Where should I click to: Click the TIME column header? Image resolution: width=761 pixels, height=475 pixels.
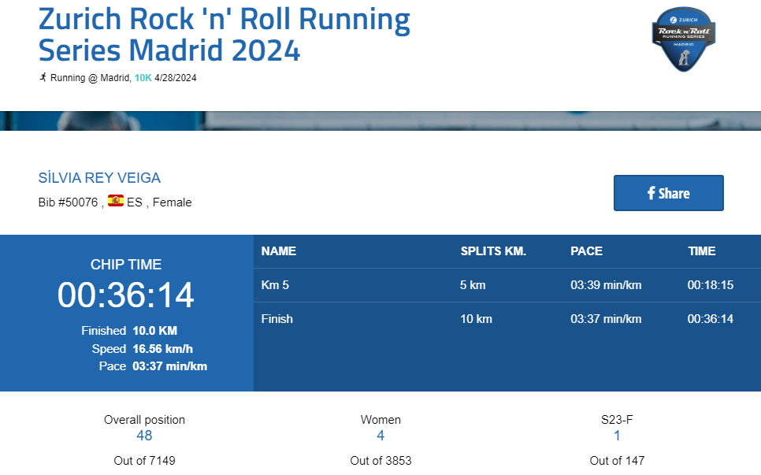[701, 250]
